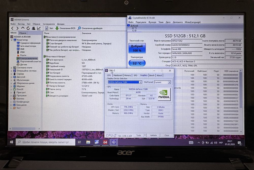This screenshot has width=254, height=170.
Task: Click the AIDA64 user/favorites toolbar icon
Action: (x=33, y=28)
